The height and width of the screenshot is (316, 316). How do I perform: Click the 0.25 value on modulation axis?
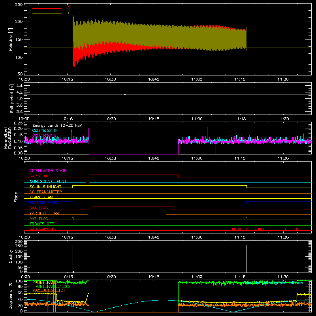(x=18, y=123)
